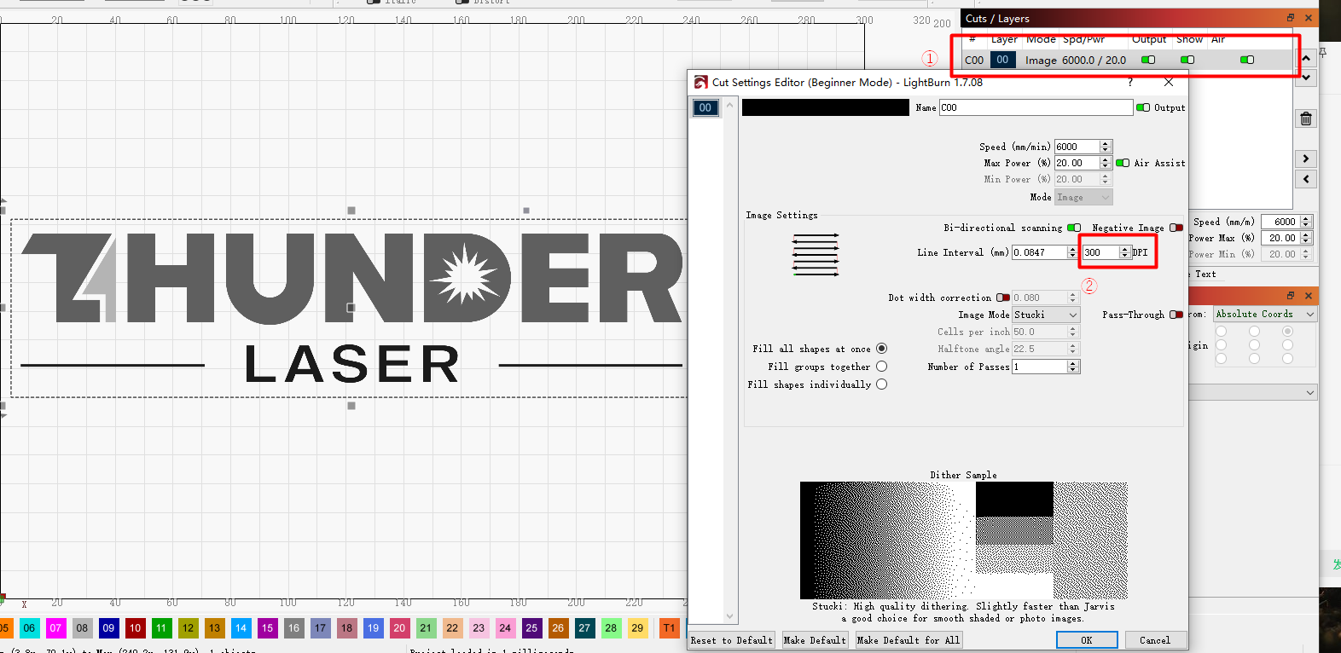Open the disabled Mode Image dropdown
Image resolution: width=1341 pixels, height=653 pixels.
point(1083,197)
